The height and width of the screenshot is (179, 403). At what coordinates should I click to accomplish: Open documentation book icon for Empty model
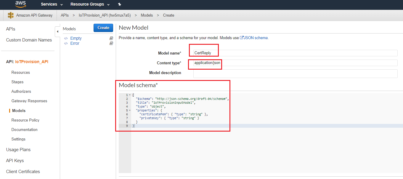[111, 38]
